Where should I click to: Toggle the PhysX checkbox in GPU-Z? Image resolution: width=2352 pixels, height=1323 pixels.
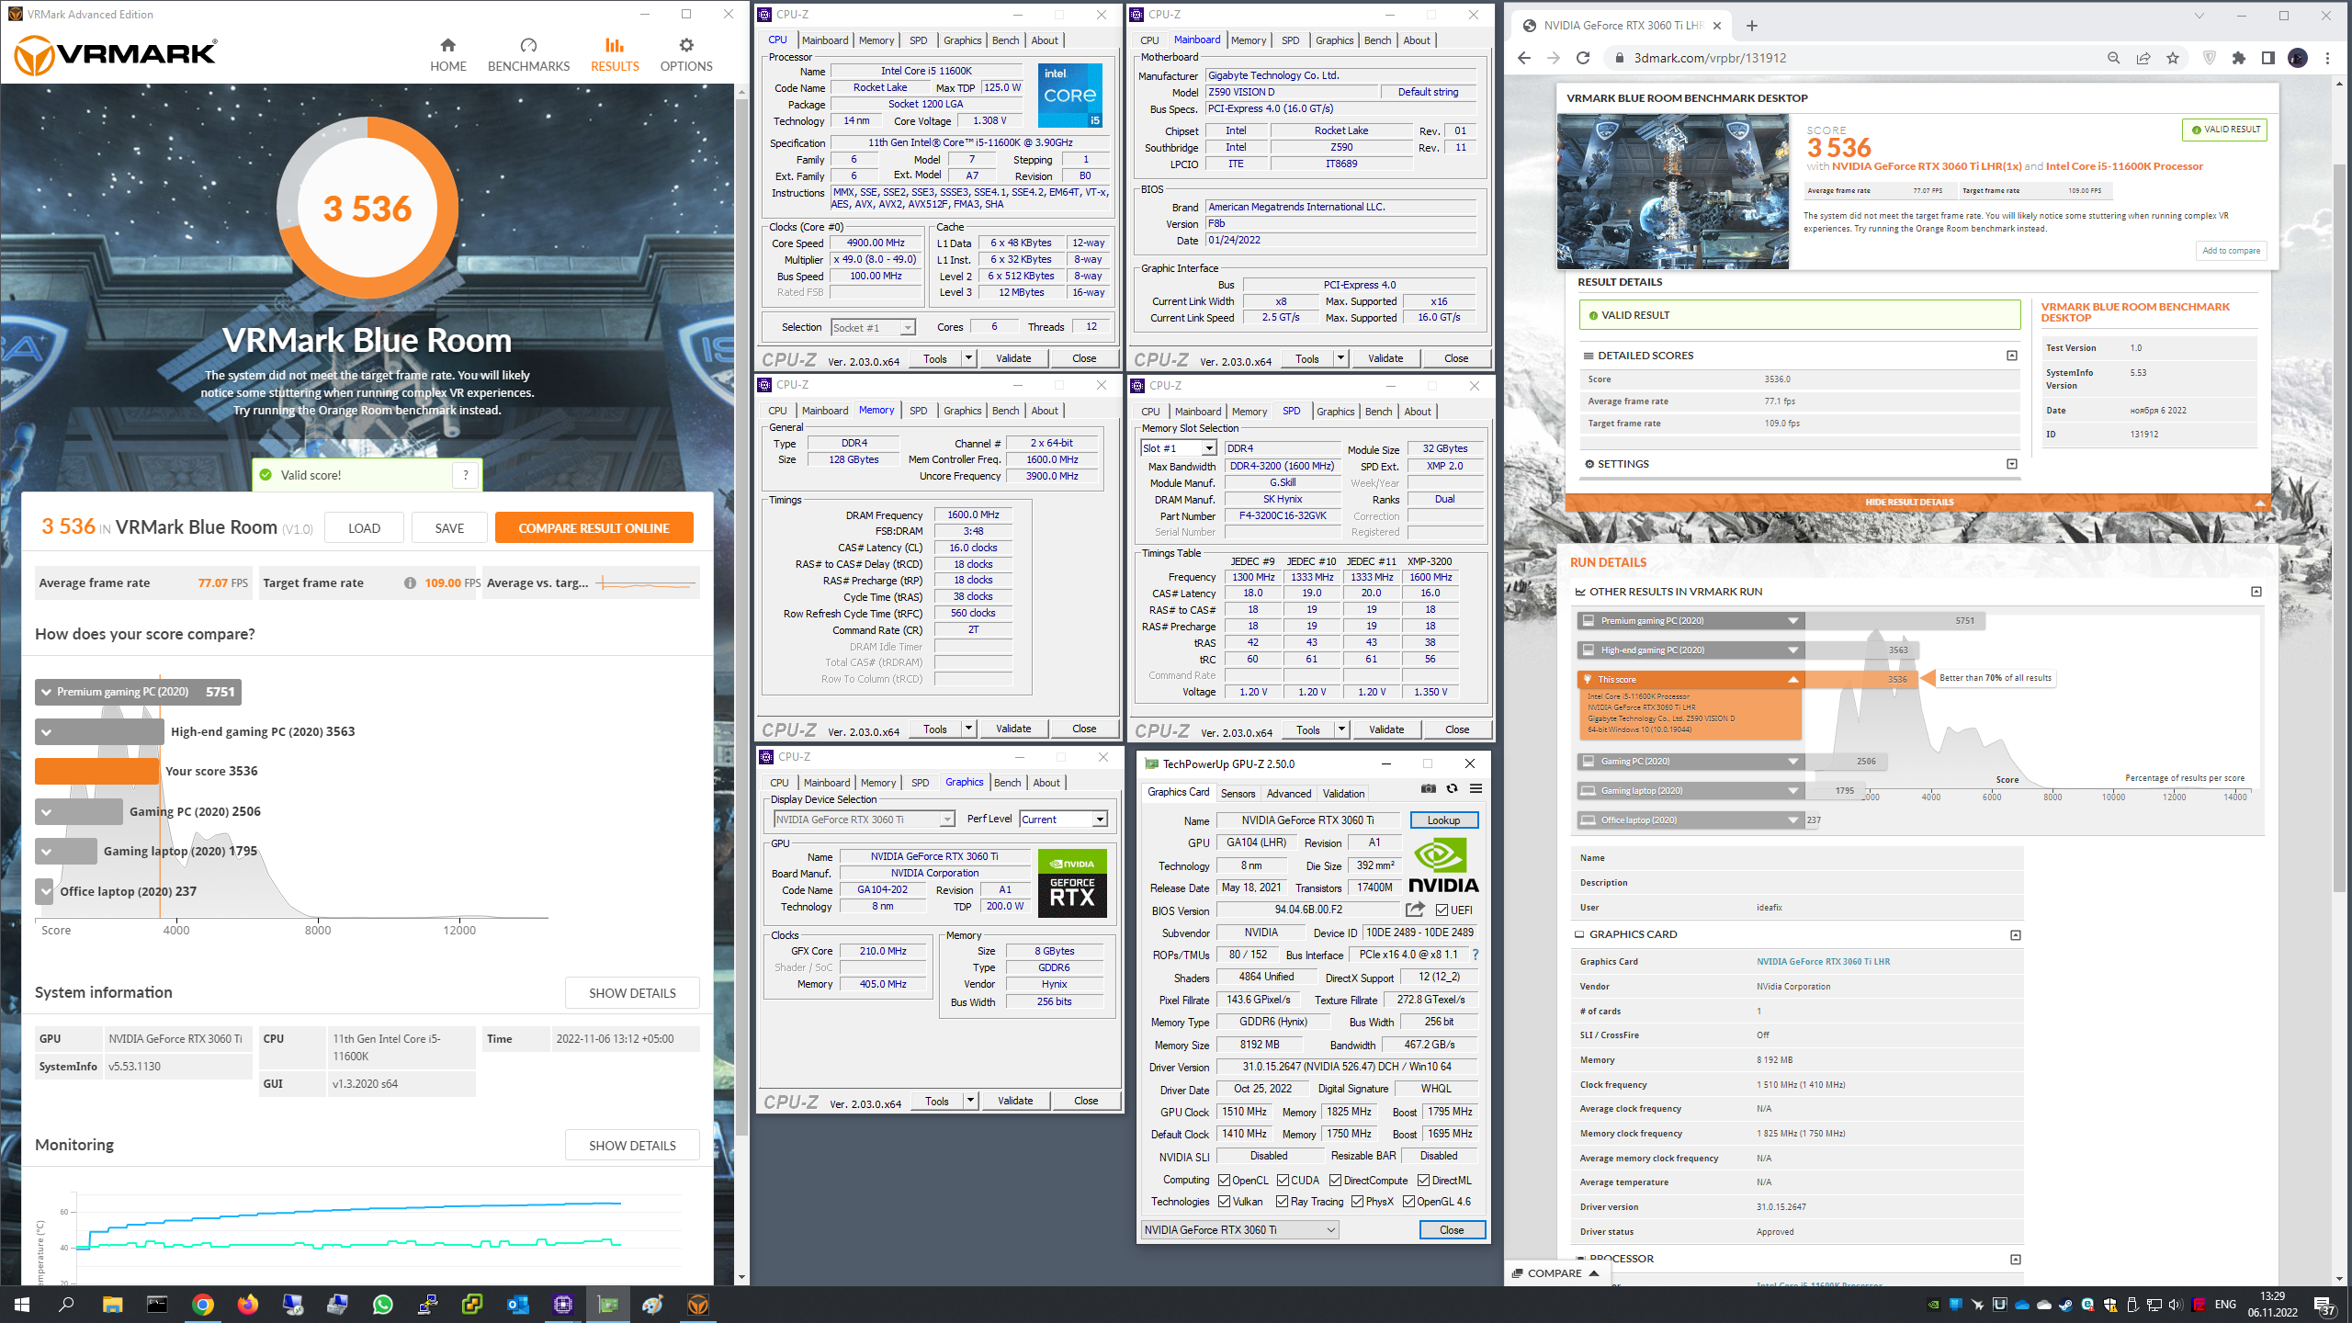[1357, 1202]
